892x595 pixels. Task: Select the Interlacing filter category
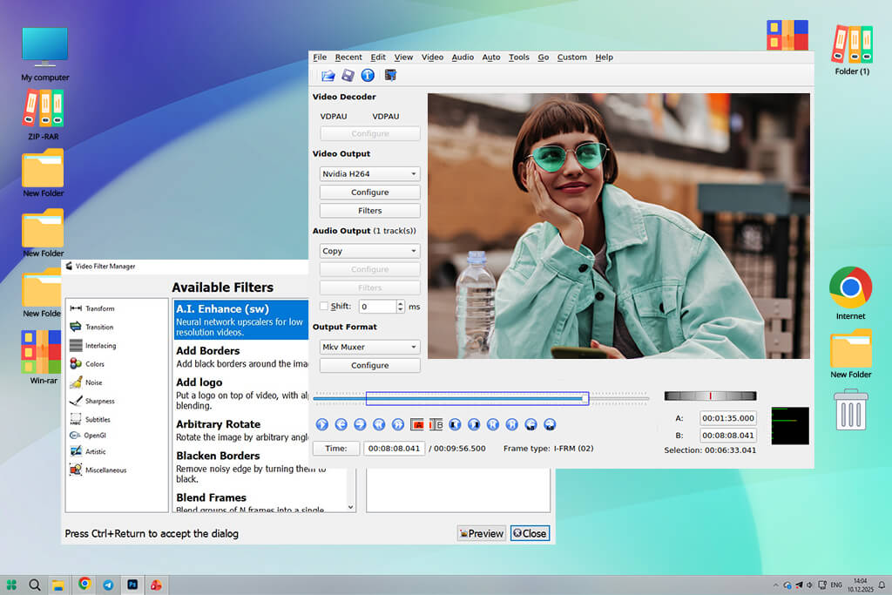pyautogui.click(x=92, y=345)
